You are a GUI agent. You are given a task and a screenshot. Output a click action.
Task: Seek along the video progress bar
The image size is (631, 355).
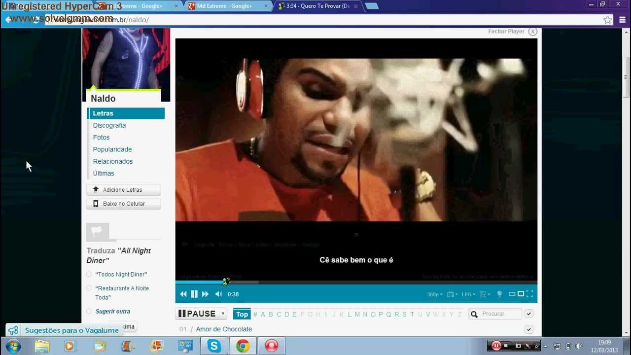(x=356, y=282)
